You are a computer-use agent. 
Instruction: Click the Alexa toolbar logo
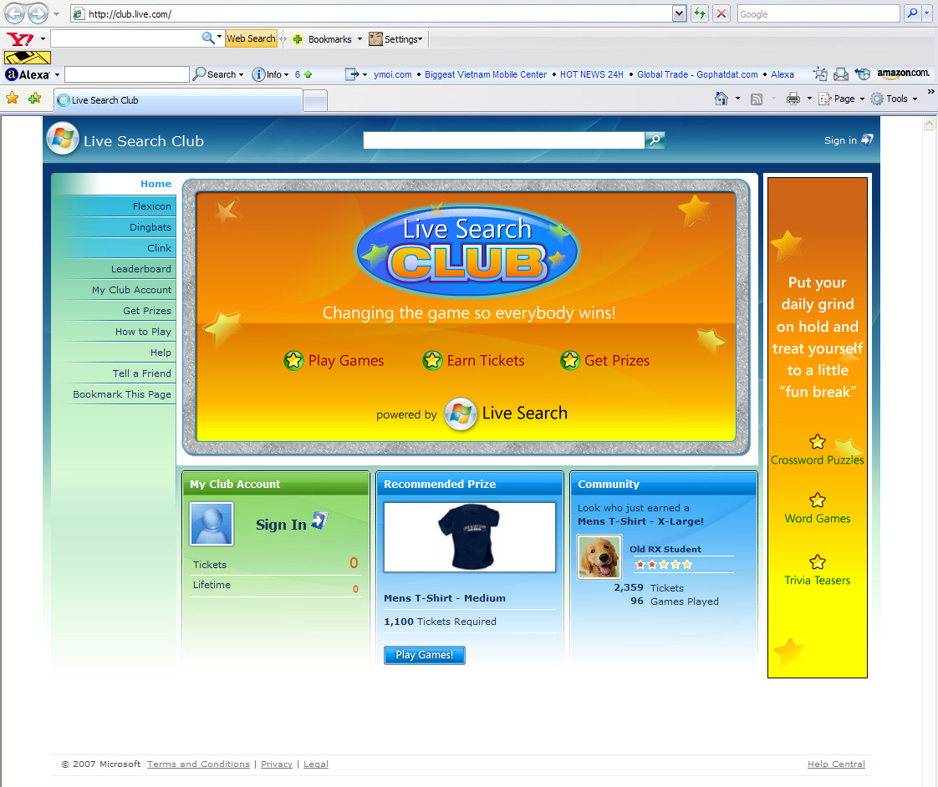pos(27,74)
